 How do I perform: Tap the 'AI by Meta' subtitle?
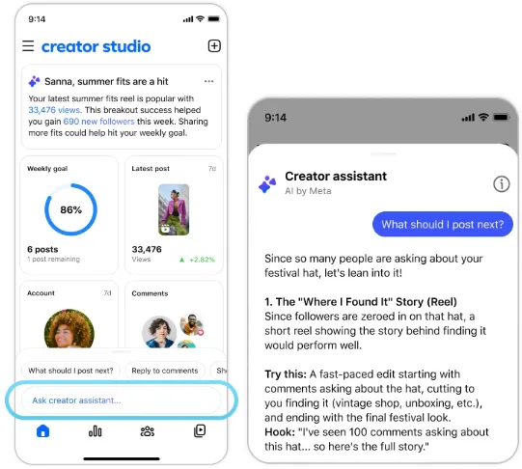point(308,191)
